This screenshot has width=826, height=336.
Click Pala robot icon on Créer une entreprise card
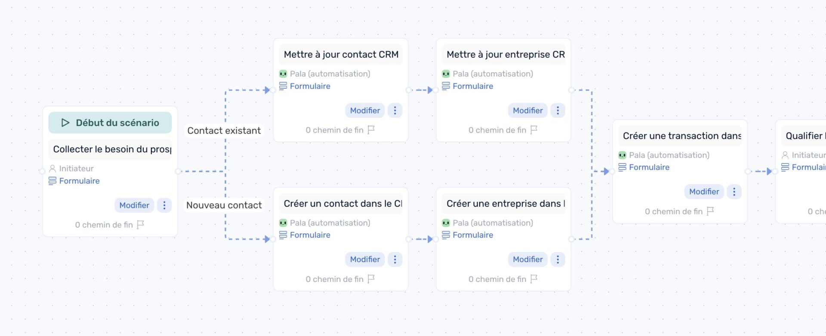point(446,223)
